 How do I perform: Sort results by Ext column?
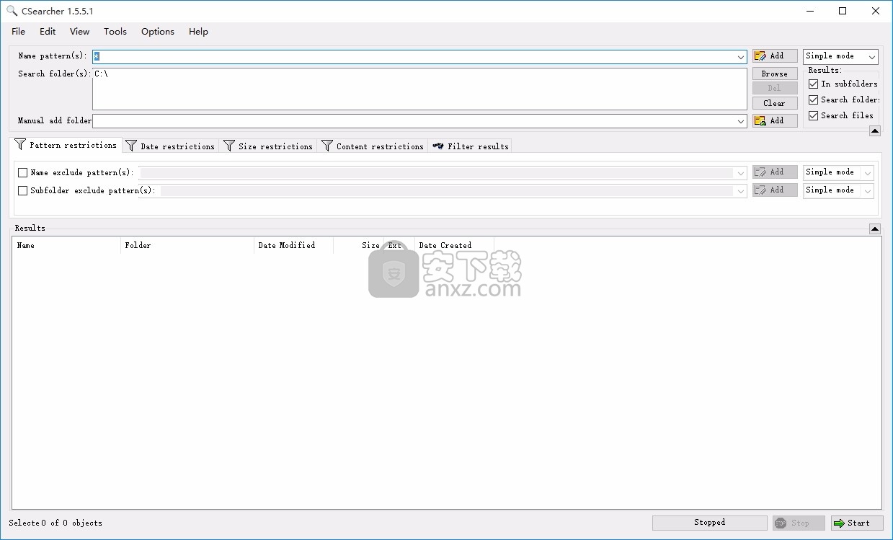coord(399,245)
